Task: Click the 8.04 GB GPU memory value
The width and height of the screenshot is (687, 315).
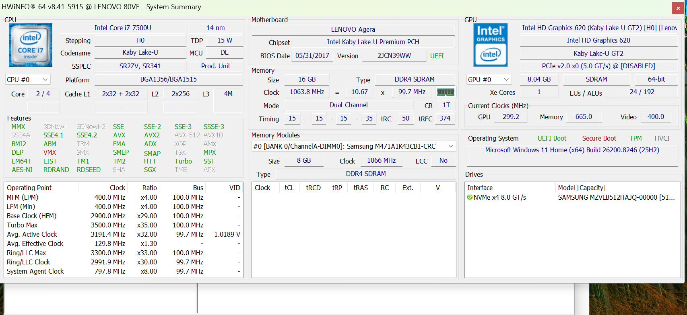Action: point(539,79)
